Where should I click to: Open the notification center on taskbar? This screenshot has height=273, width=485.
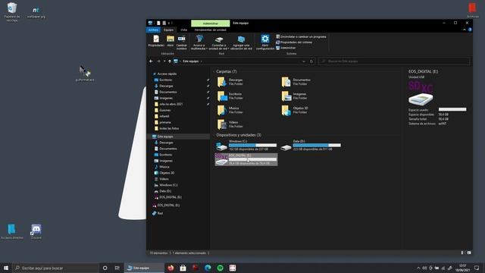tap(477, 268)
